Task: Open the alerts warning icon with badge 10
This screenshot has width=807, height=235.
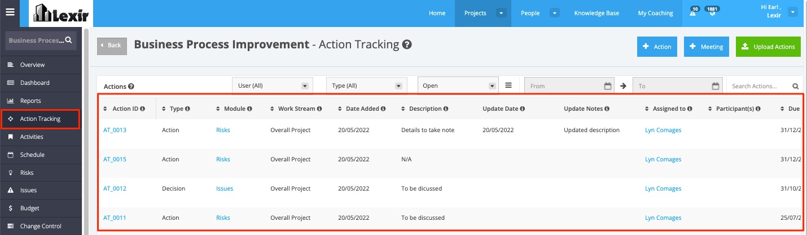Action: tap(694, 13)
